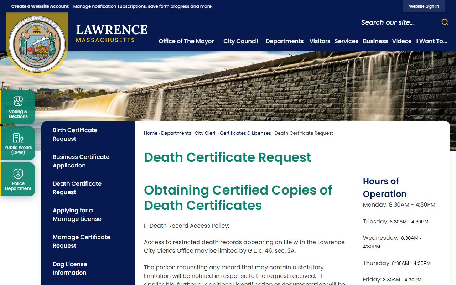Click Thursday: 8:30AM - 4:30PM text
Image resolution: width=456 pixels, height=285 pixels.
397,263
